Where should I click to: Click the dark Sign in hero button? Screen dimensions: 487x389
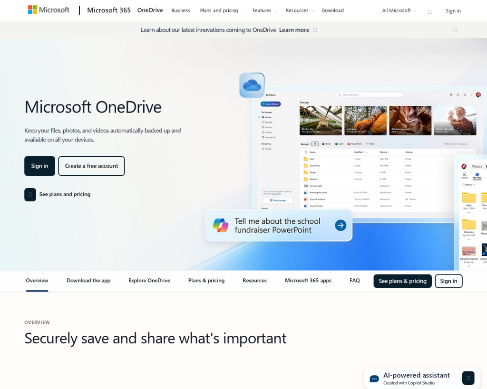[x=40, y=166]
